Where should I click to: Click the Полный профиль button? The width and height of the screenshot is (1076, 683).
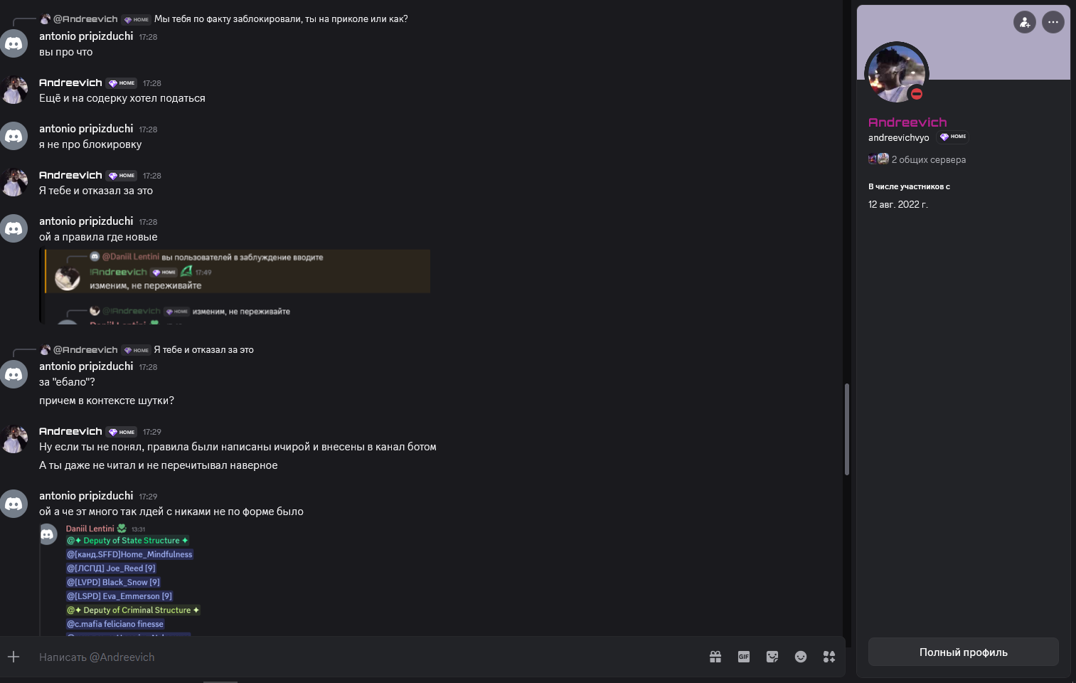(x=964, y=652)
